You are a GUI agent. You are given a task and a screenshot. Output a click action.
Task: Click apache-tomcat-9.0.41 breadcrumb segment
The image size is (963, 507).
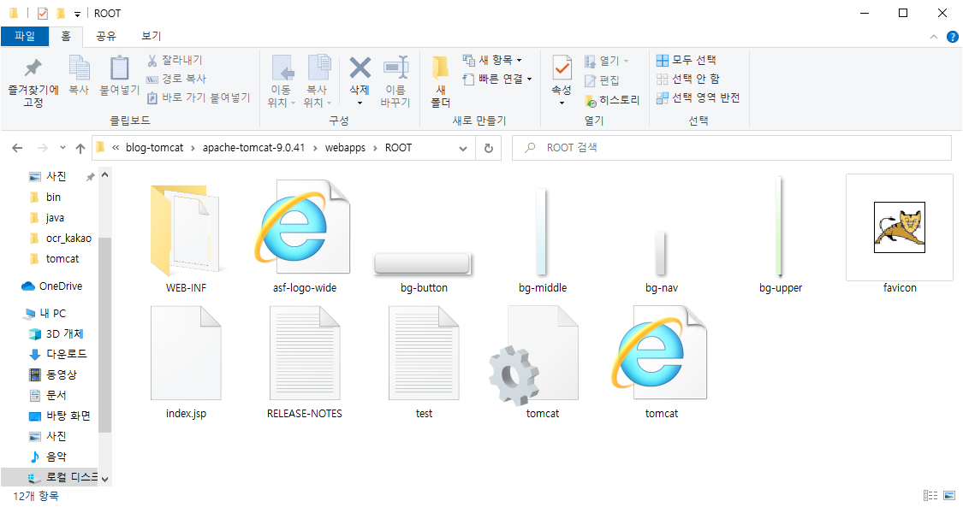coord(253,148)
